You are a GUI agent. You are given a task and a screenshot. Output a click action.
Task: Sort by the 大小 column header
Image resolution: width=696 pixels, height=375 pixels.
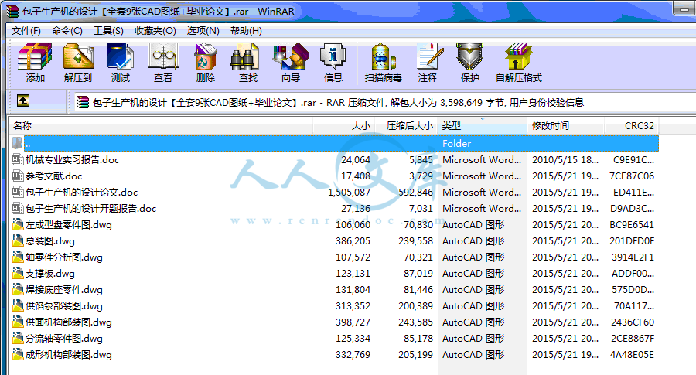[x=344, y=125]
